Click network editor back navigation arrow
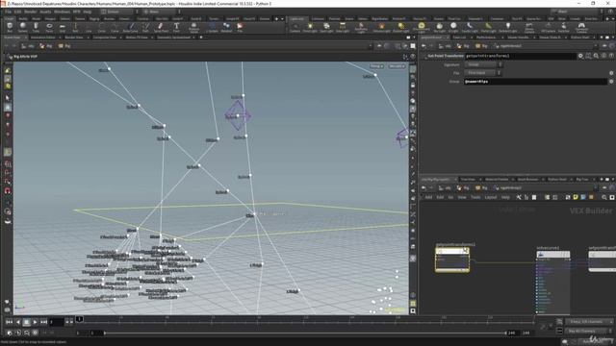This screenshot has width=616, height=346. click(423, 188)
